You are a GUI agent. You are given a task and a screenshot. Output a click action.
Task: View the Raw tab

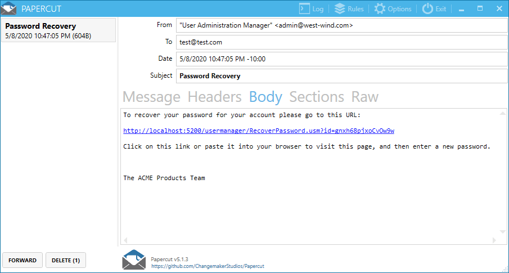click(365, 97)
